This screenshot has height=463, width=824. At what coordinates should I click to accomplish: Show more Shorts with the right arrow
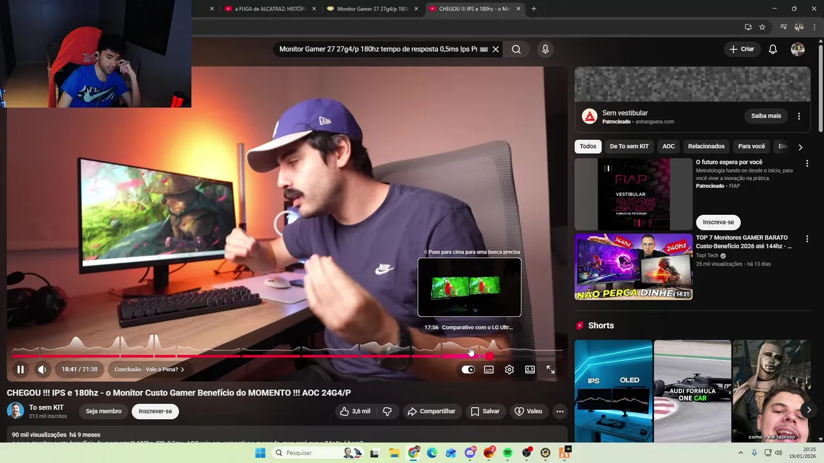click(809, 410)
